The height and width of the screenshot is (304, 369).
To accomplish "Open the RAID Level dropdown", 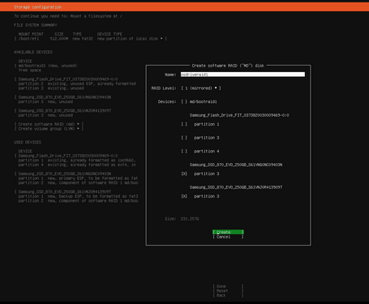I will click(201, 88).
